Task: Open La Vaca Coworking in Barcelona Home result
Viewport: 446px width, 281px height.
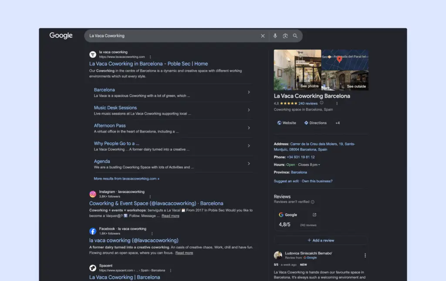Action: coord(149,64)
